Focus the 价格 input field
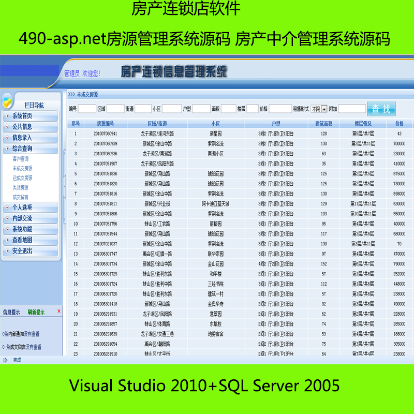This screenshot has width=414, height=414. pyautogui.click(x=280, y=109)
